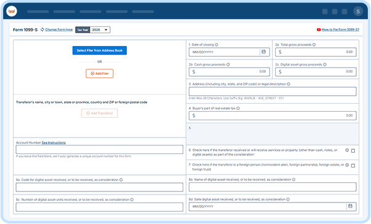Focus Buyer's part of real estate tax field
The height and width of the screenshot is (224, 371).
(273, 115)
